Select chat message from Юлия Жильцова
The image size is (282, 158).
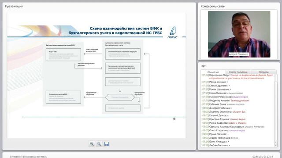tap(215, 142)
